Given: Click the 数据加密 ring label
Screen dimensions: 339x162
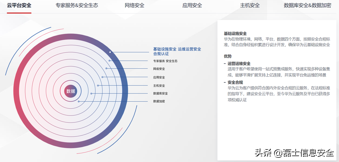Looking at the screenshot, I should (159, 101).
